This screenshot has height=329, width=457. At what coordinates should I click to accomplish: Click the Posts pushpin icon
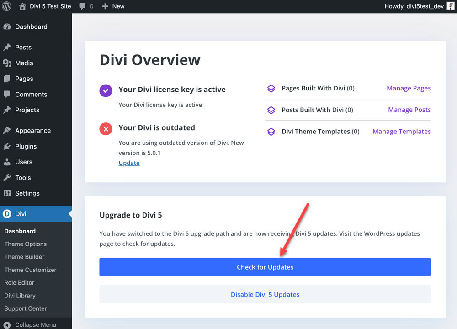[x=7, y=47]
